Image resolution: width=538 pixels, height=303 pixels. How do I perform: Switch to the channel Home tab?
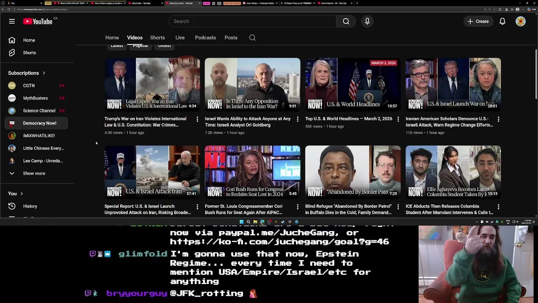112,38
